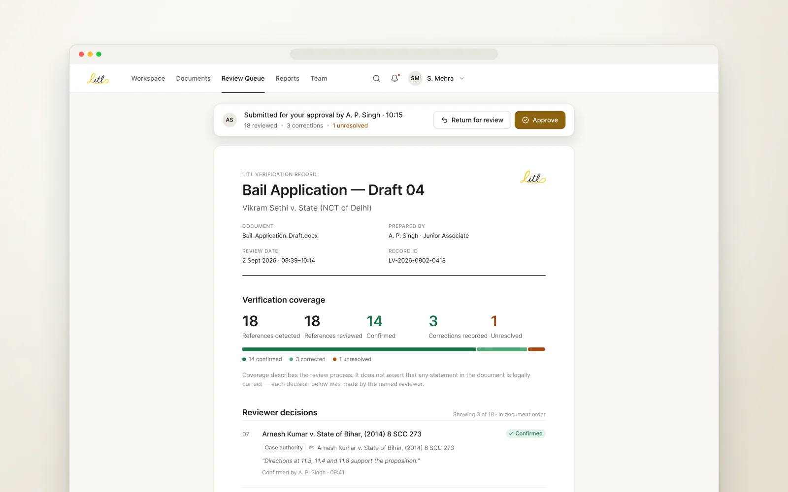Click the Return for review button

[472, 120]
